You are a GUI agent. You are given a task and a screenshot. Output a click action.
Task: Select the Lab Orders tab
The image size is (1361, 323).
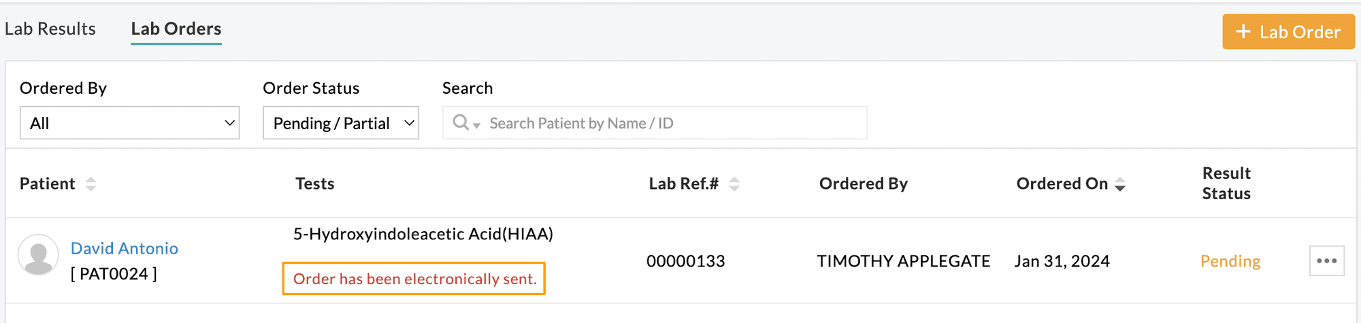176,29
